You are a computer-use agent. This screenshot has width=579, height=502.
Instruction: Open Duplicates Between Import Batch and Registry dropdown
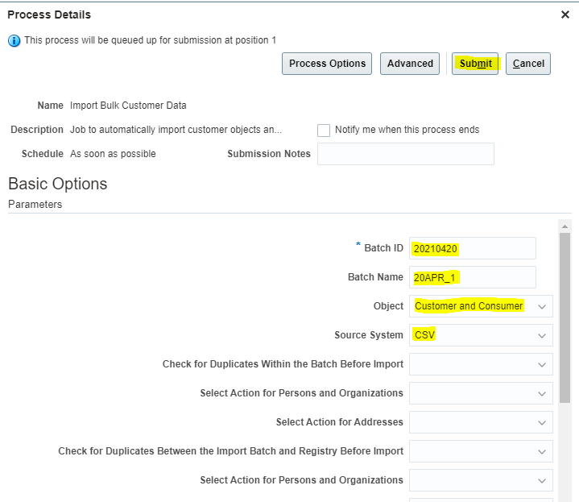(x=481, y=451)
